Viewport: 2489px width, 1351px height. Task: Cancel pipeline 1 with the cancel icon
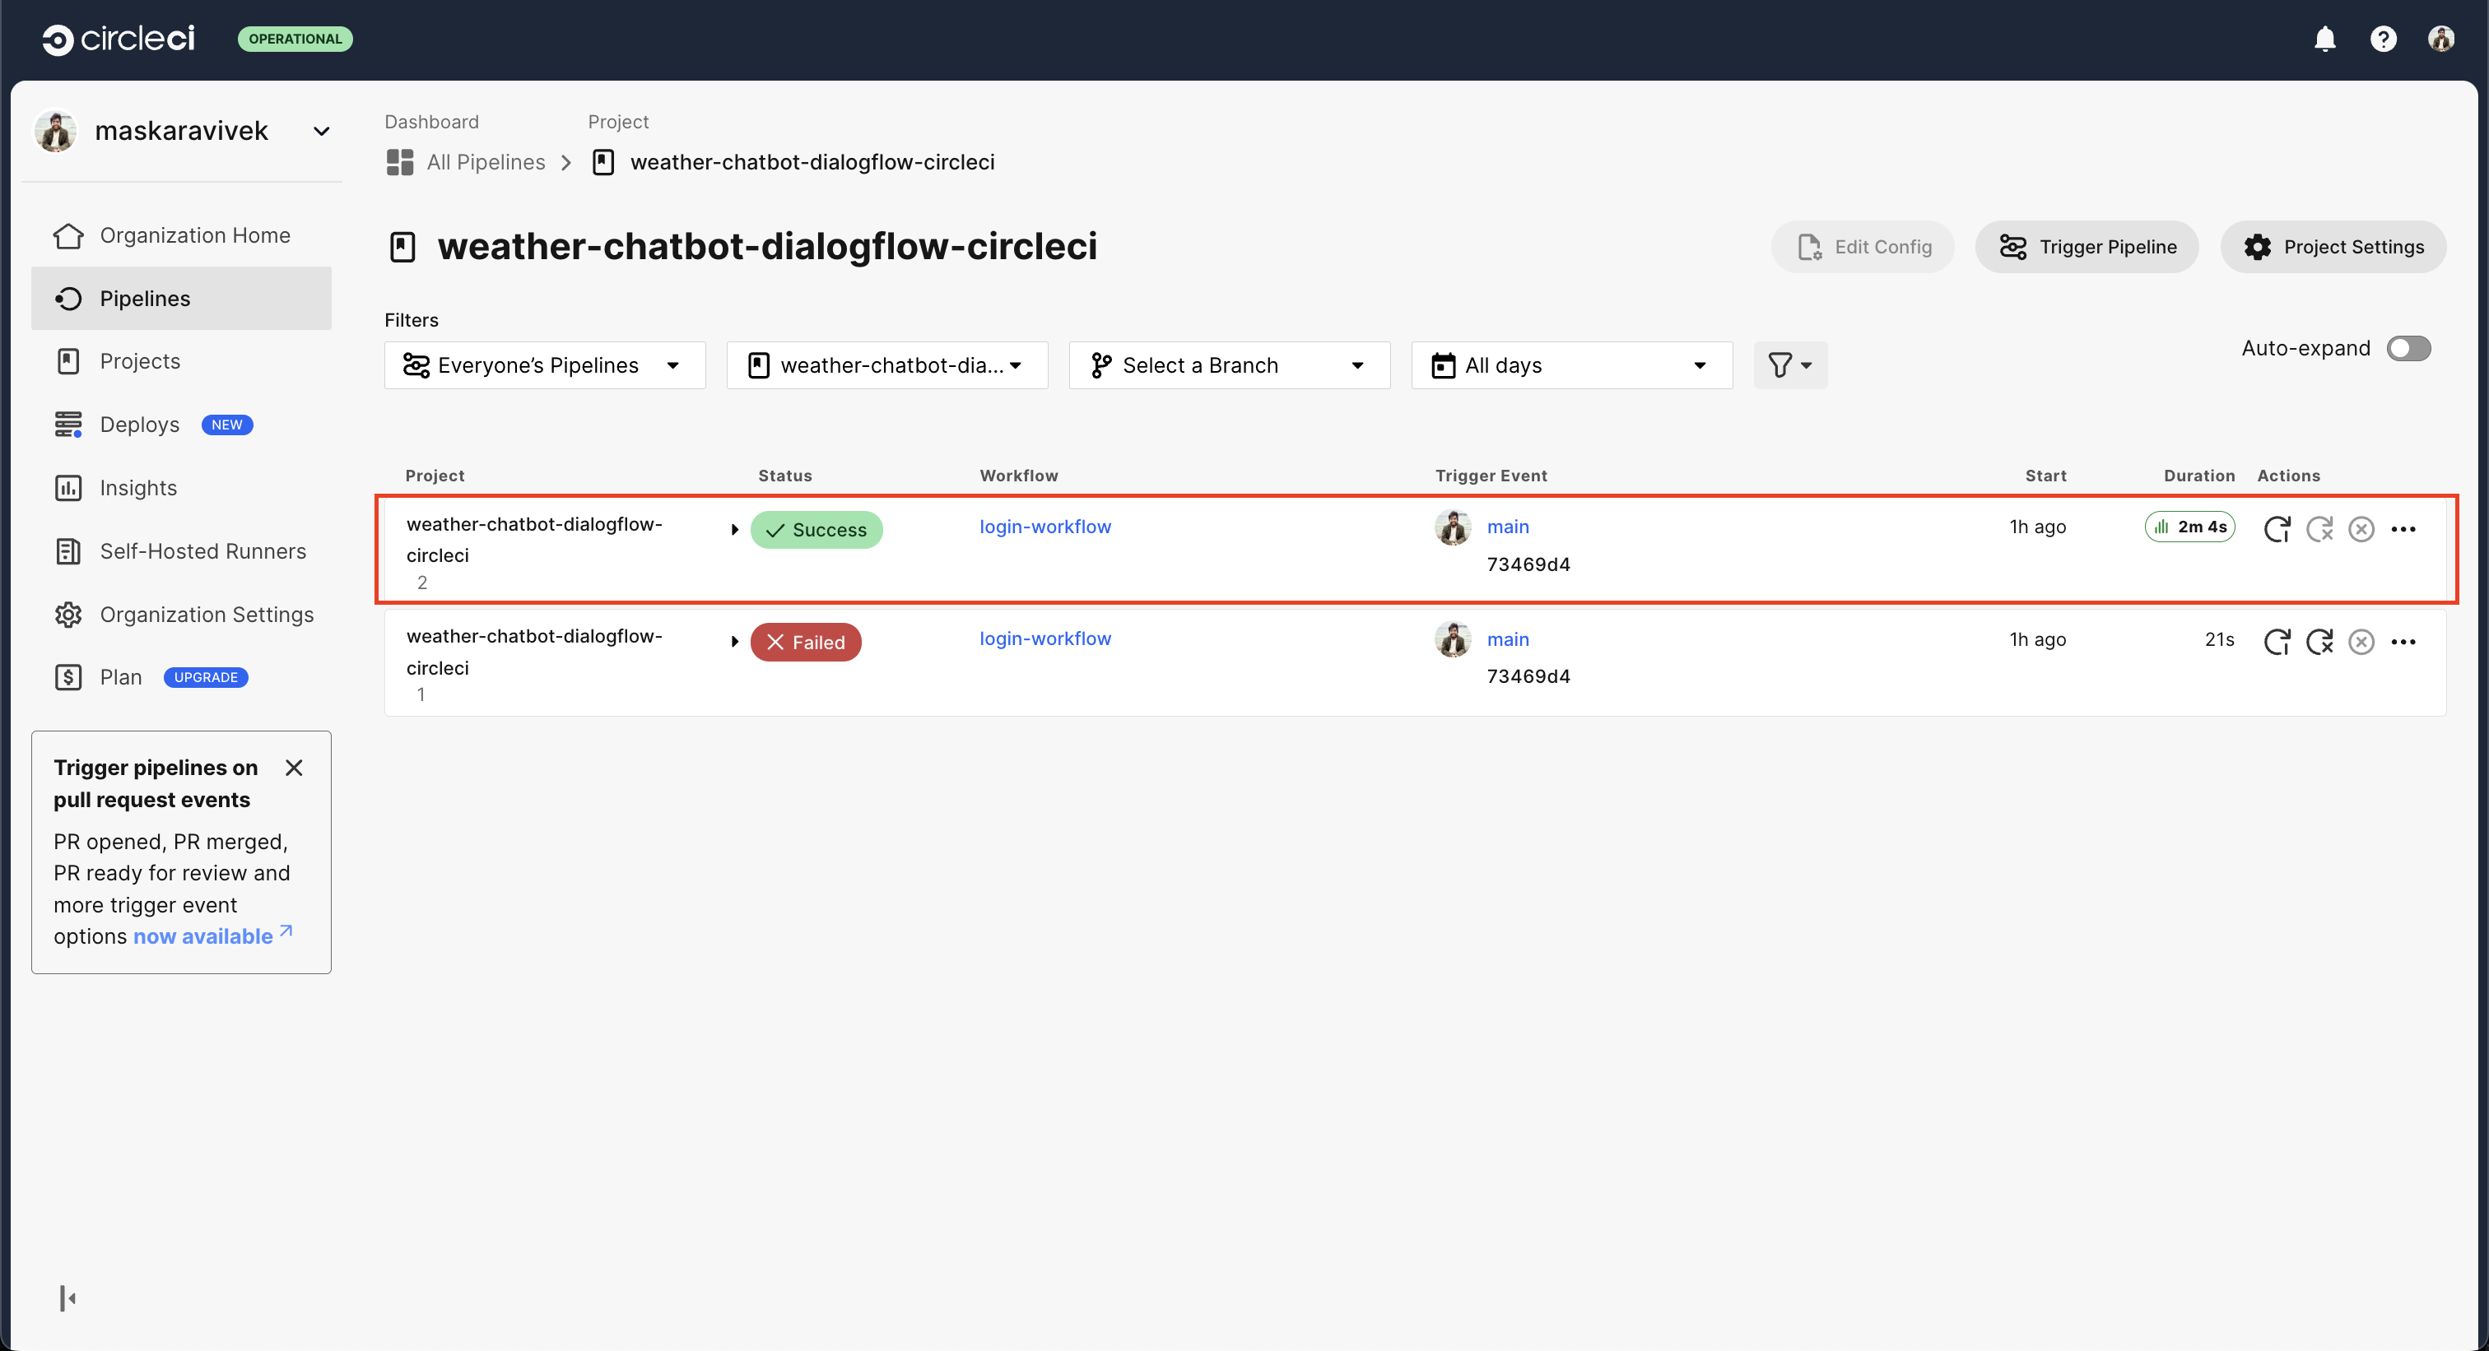[x=2361, y=640]
